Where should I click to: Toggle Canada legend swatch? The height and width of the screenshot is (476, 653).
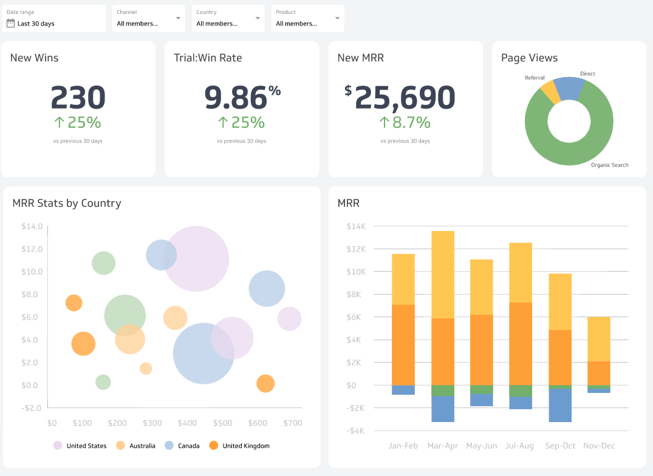(x=169, y=445)
